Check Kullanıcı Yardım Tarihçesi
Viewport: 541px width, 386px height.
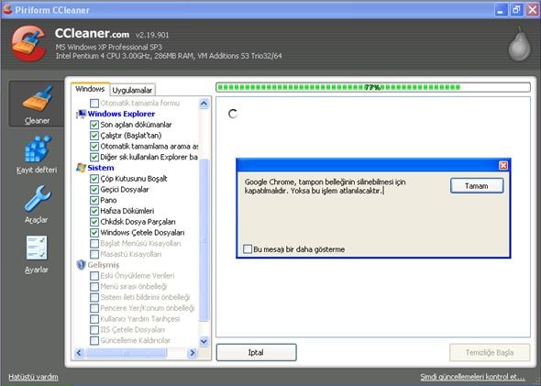point(94,319)
